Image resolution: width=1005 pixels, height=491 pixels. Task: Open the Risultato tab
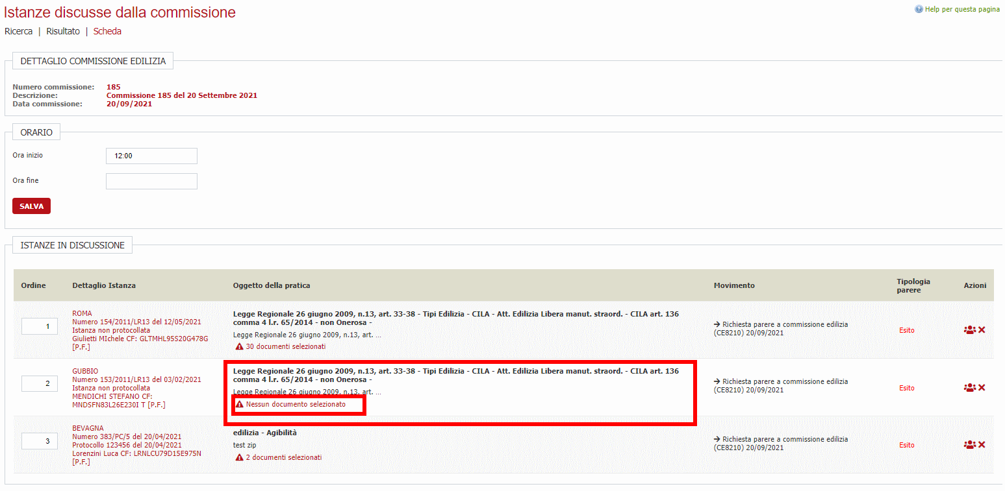(x=63, y=31)
